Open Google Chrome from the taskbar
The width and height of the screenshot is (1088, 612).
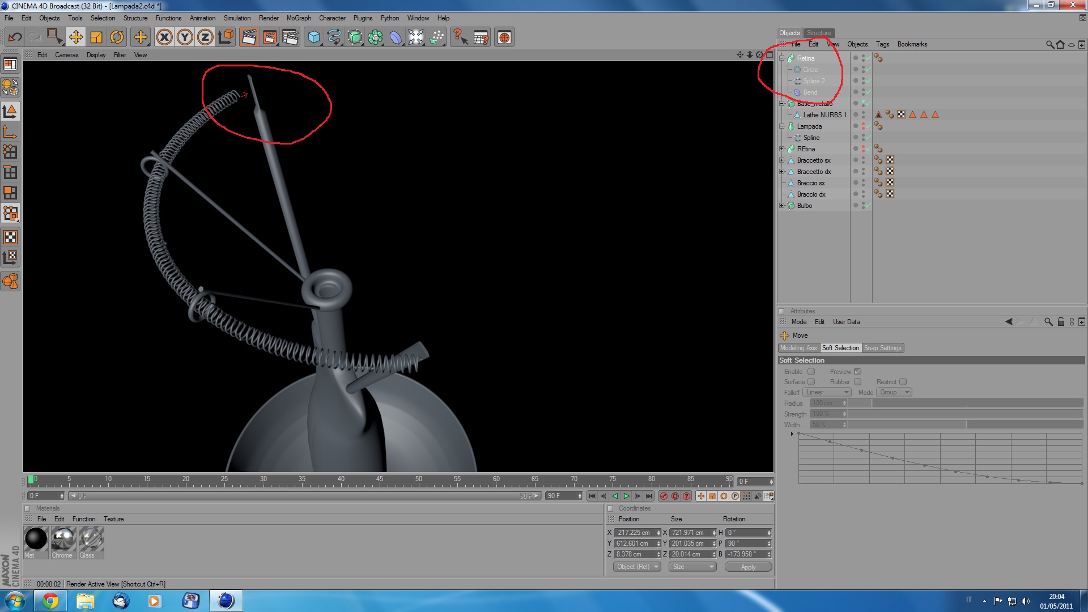(50, 601)
